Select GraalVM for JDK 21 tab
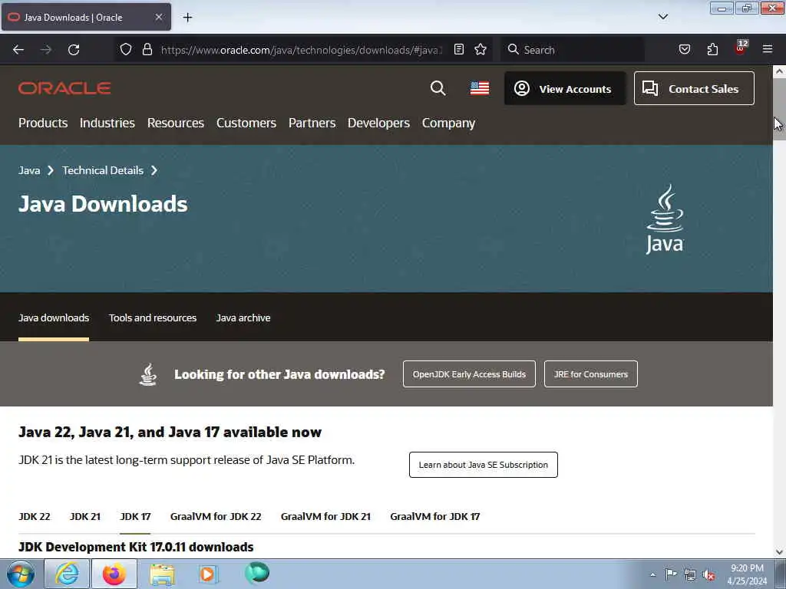Screen dimensions: 786x589 point(325,516)
